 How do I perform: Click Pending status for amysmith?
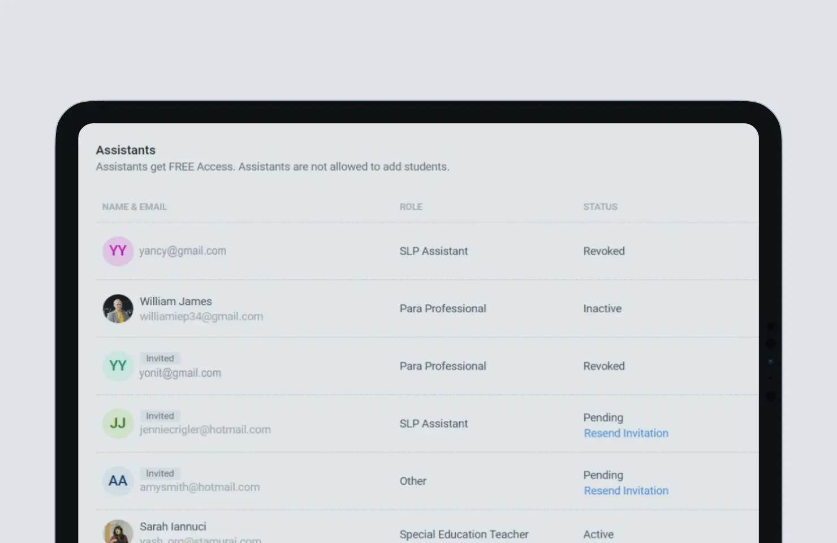(x=603, y=476)
